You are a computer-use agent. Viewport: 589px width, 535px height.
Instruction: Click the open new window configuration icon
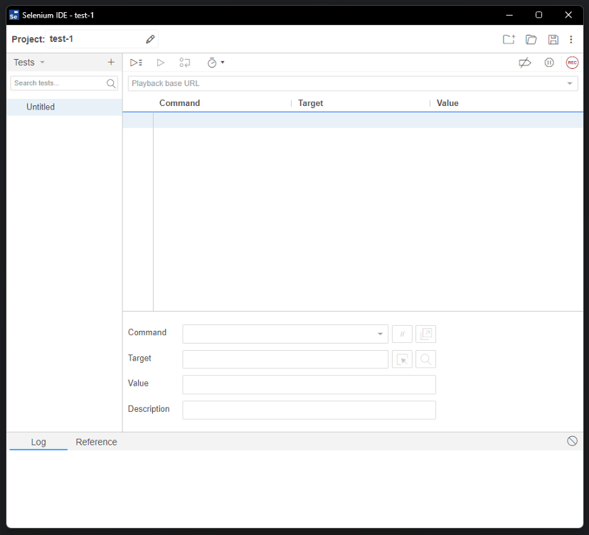click(x=425, y=334)
